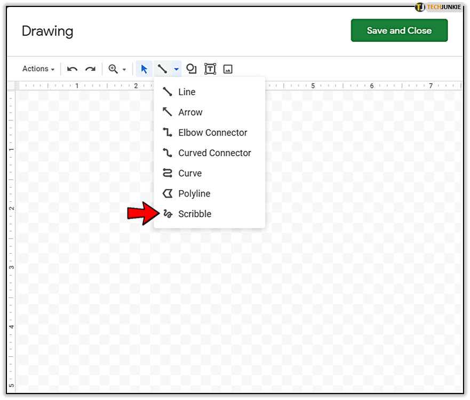
Task: Select the Shape tool icon
Action: pyautogui.click(x=192, y=69)
